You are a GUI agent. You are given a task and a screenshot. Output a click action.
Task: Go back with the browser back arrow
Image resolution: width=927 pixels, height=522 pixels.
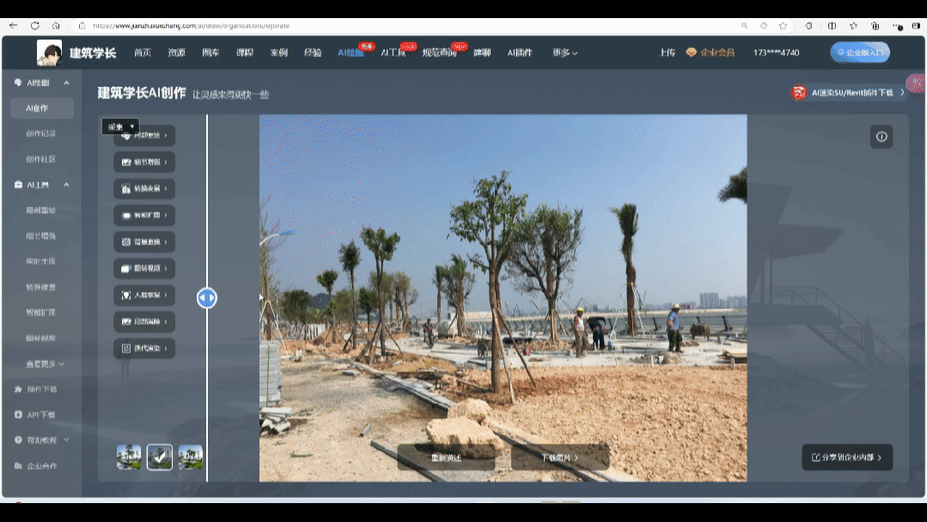(x=13, y=26)
